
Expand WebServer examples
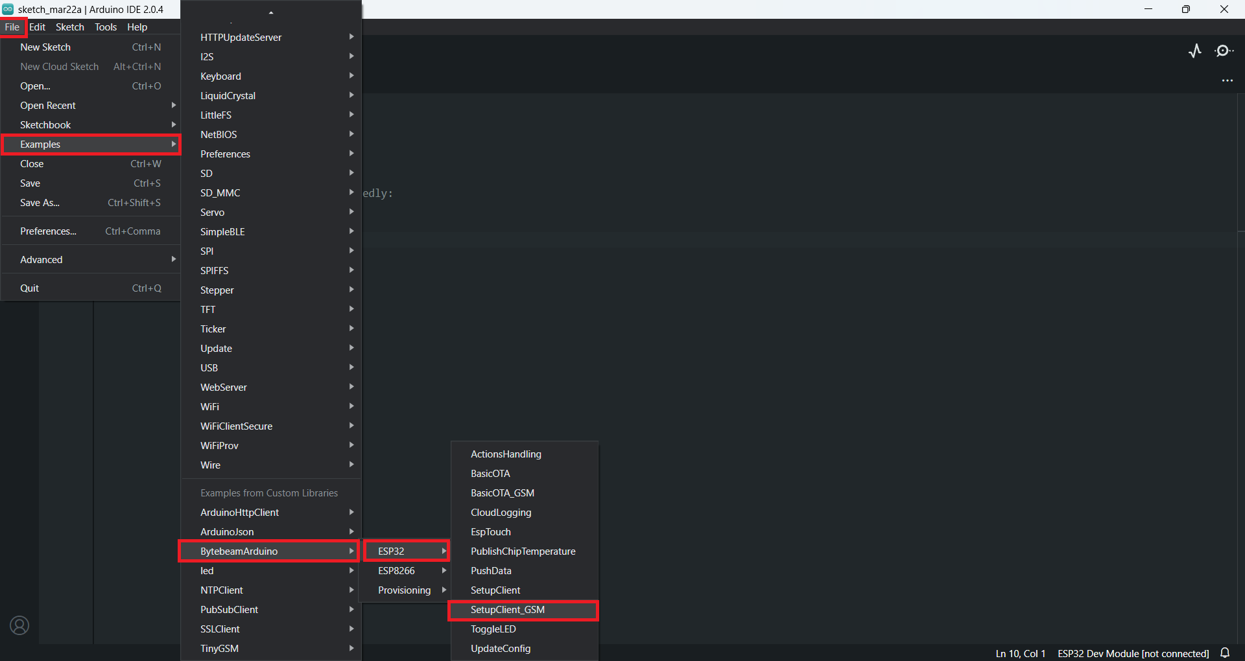tap(271, 388)
